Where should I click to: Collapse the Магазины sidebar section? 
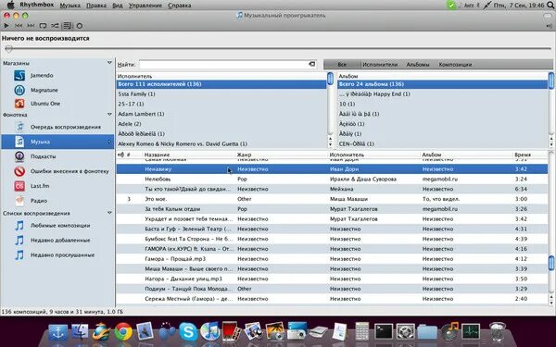109,63
